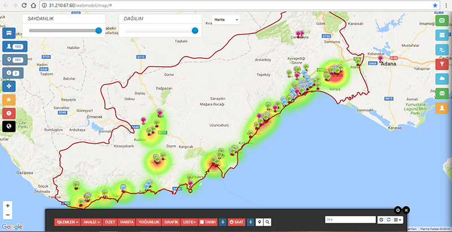The width and height of the screenshot is (452, 232).
Task: Open the command prompt terminal icon
Action: [442, 50]
